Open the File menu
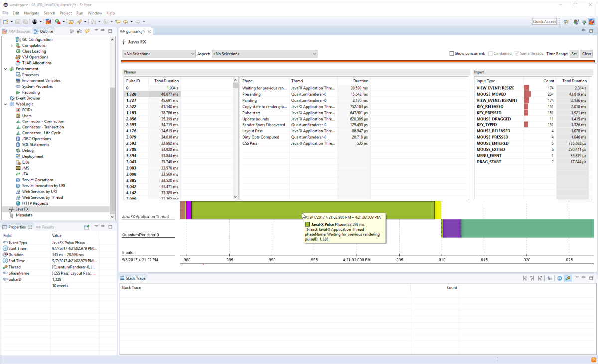This screenshot has height=364, width=598. click(x=5, y=13)
